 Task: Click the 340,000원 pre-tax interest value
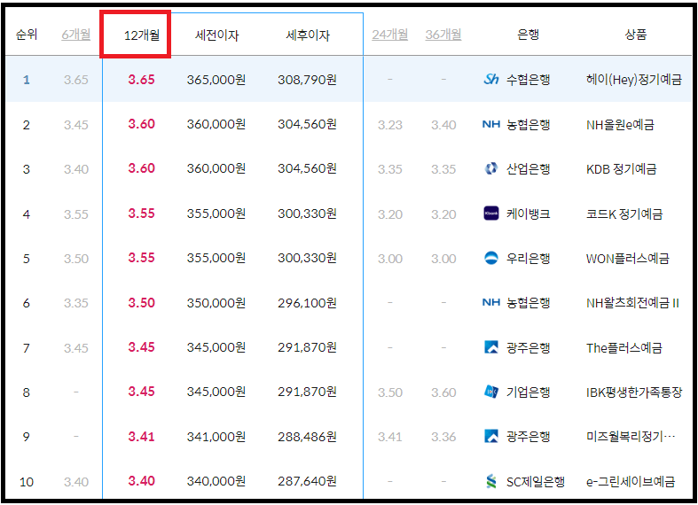click(x=216, y=481)
